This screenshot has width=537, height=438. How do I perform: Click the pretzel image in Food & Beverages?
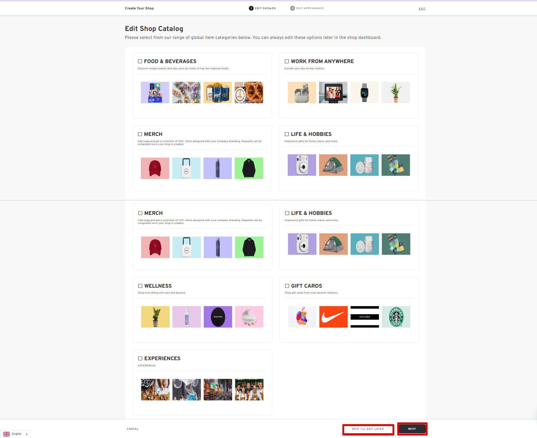(249, 93)
